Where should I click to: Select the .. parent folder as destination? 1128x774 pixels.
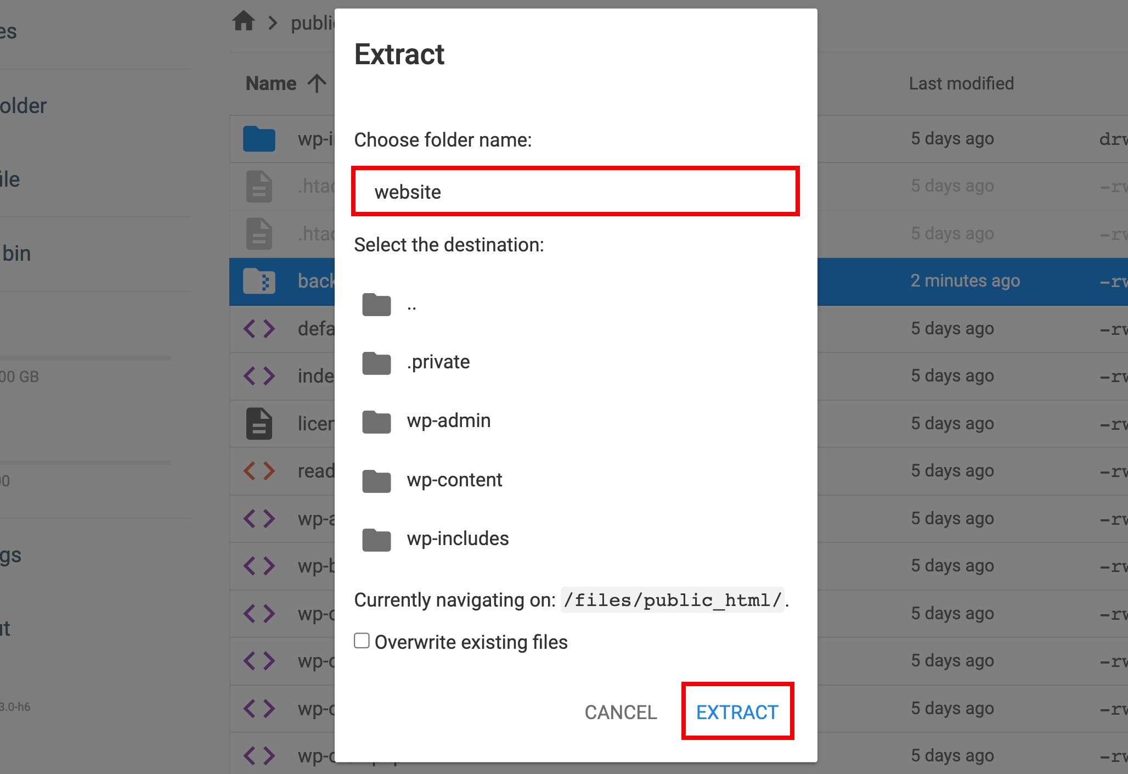click(411, 305)
